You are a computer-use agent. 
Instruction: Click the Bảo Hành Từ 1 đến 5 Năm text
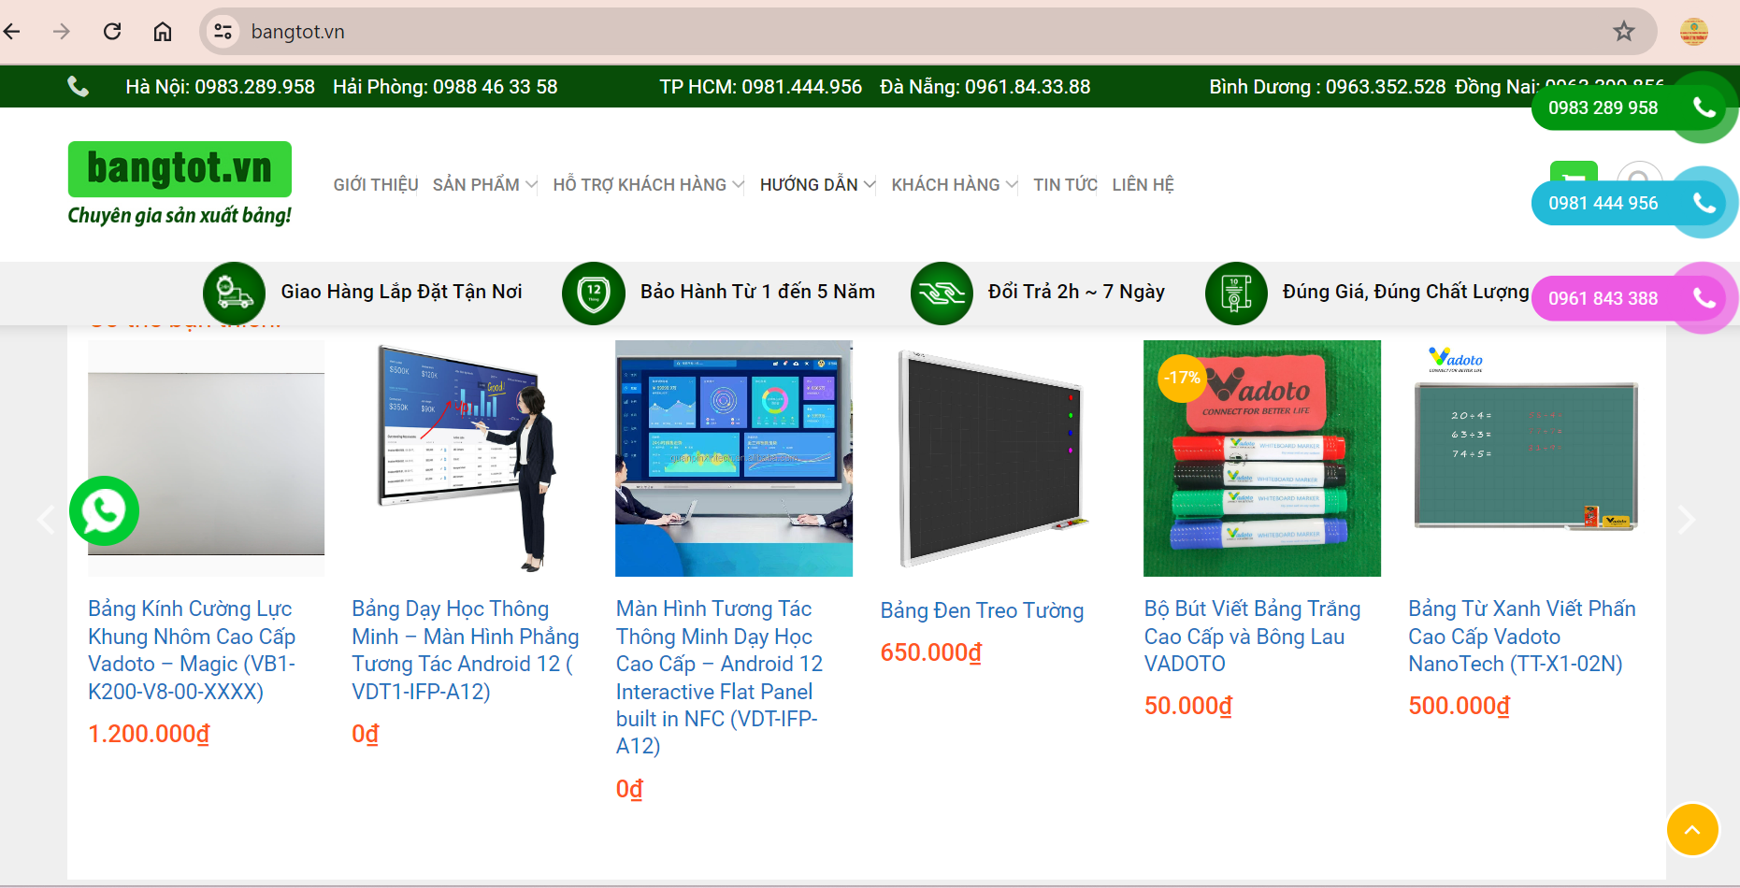click(757, 292)
